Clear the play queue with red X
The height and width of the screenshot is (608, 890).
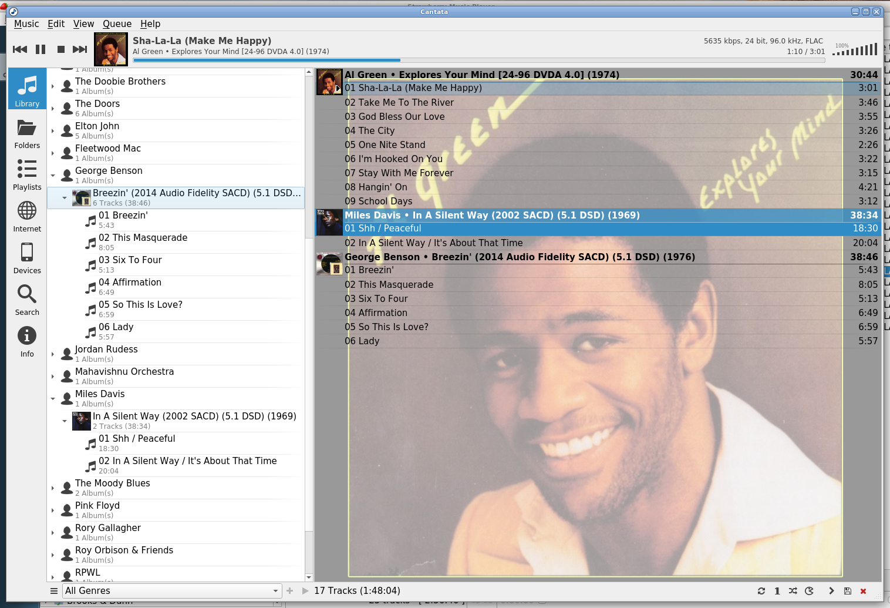pos(863,591)
